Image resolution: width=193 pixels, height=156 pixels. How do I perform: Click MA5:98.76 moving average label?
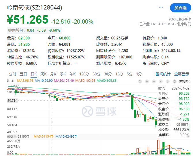point(25,81)
